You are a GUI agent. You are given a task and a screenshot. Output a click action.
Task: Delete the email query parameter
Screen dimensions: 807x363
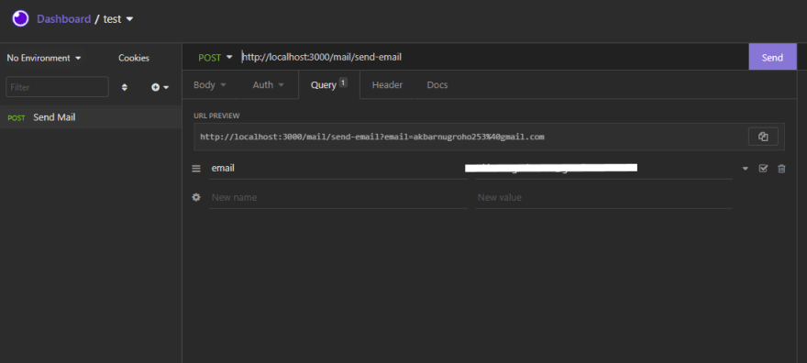[x=781, y=169]
